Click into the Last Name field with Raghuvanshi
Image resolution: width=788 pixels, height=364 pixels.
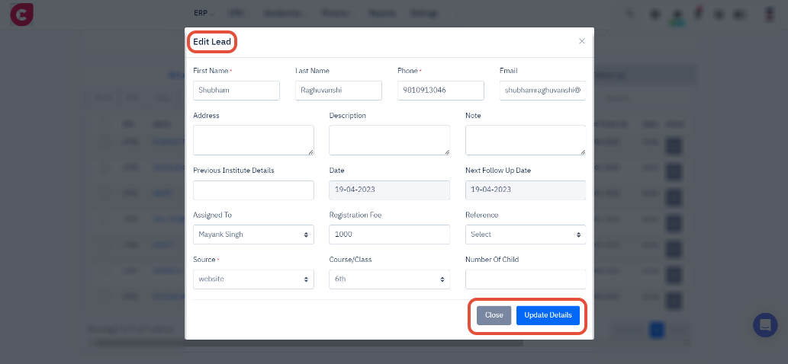point(338,91)
